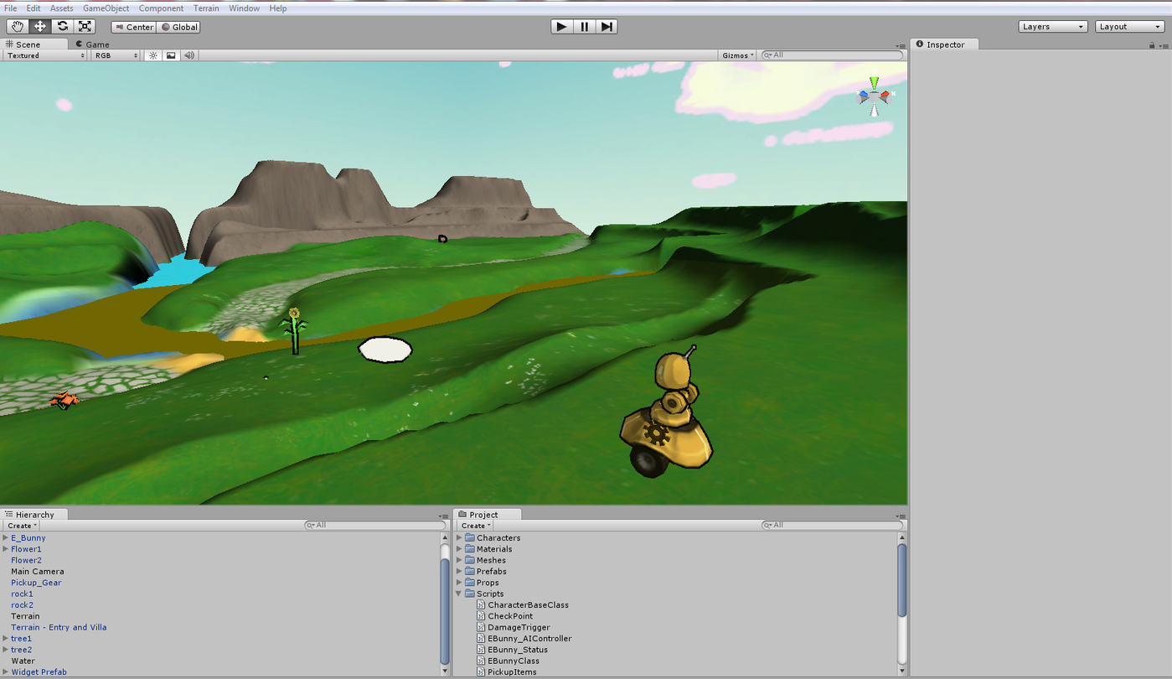Select Main Camera in Hierarchy
The height and width of the screenshot is (679, 1172).
[x=37, y=572]
